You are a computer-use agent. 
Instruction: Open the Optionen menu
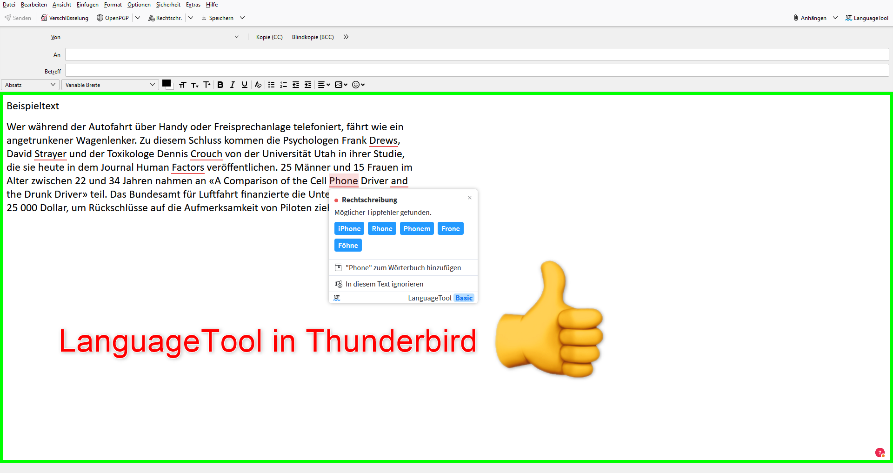[139, 5]
